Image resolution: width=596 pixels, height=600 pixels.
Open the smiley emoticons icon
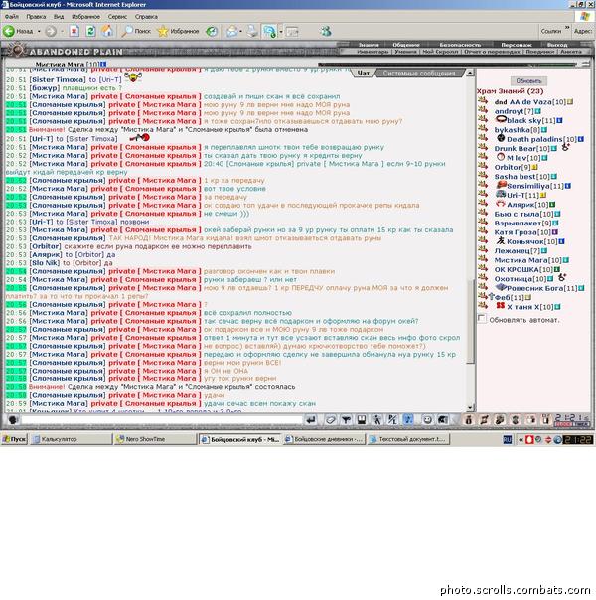tap(427, 420)
